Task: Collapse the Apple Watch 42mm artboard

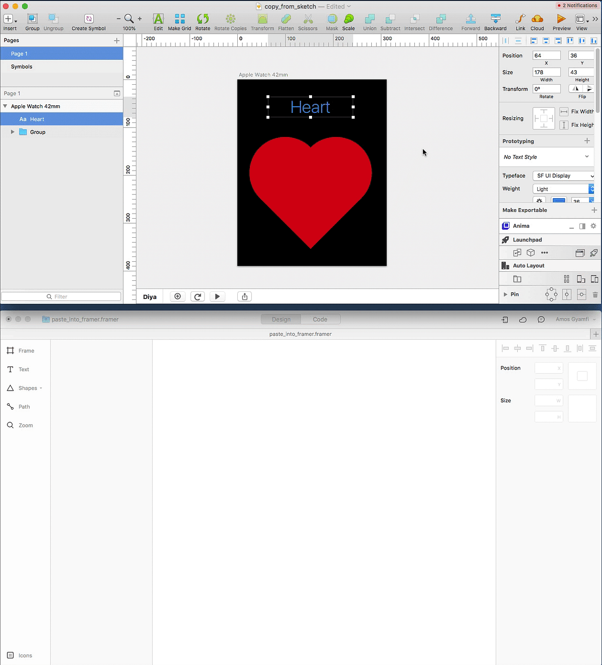Action: click(x=6, y=106)
